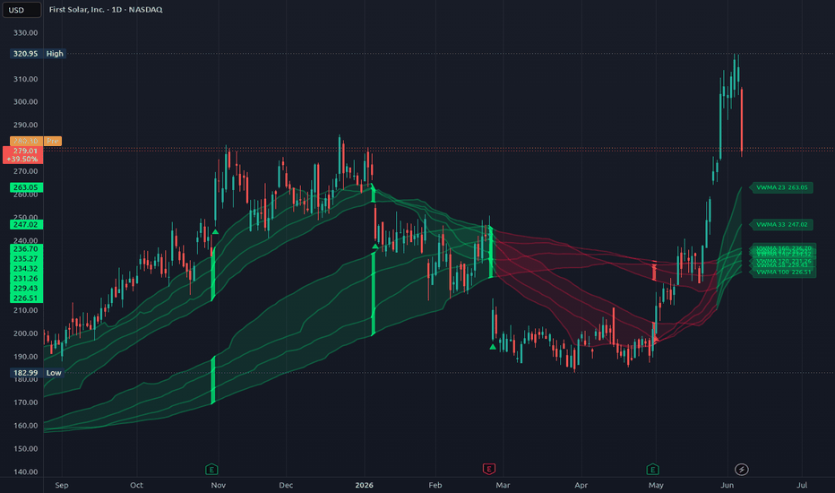Click the 300.00 price scale value
This screenshot has width=835, height=493.
26,102
